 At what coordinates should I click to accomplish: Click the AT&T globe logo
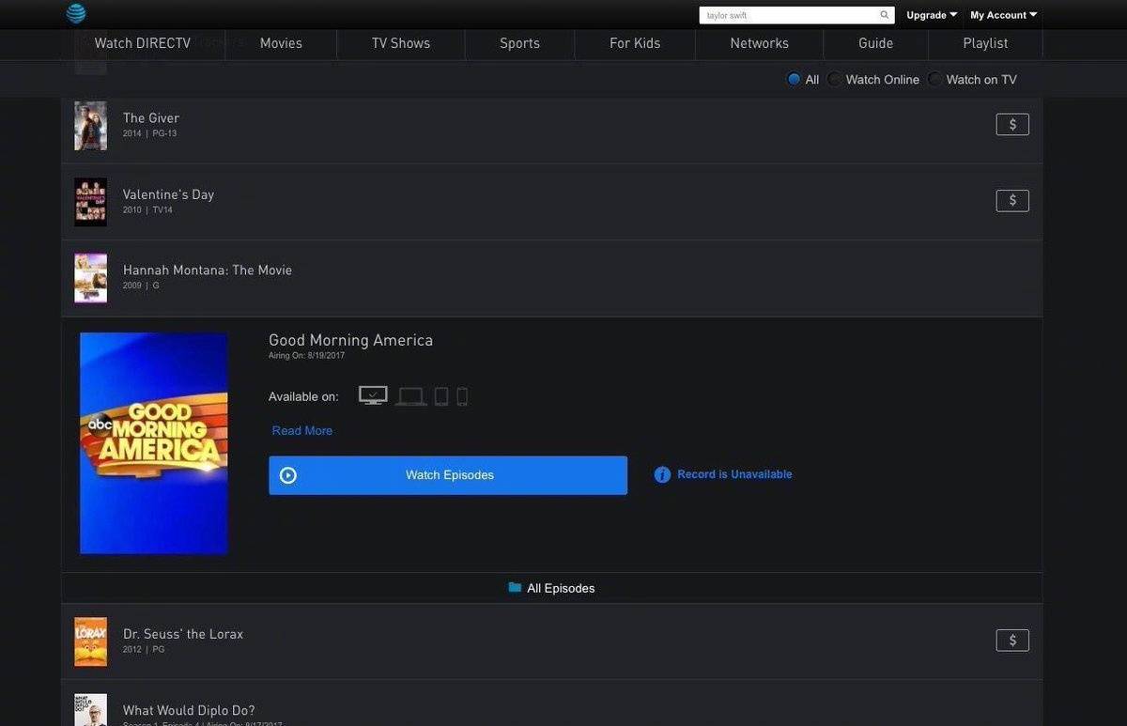[76, 13]
